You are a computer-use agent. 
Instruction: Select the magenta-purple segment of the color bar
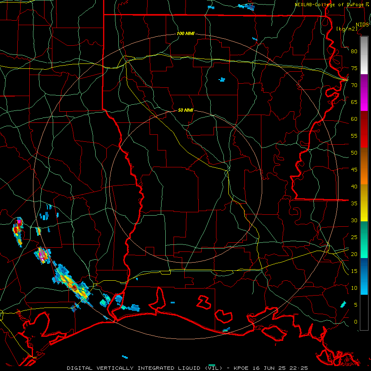[x=364, y=93]
